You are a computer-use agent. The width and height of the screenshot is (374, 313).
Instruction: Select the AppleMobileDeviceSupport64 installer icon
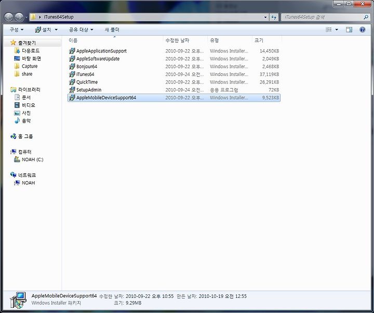72,98
